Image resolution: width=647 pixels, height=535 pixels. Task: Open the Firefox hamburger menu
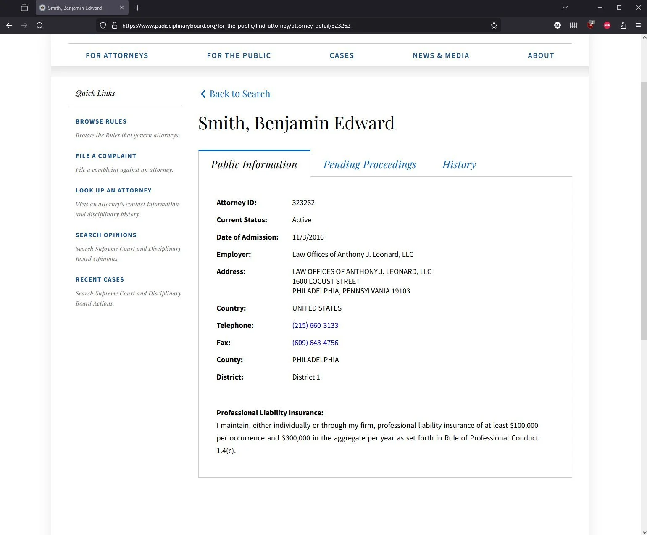click(638, 25)
